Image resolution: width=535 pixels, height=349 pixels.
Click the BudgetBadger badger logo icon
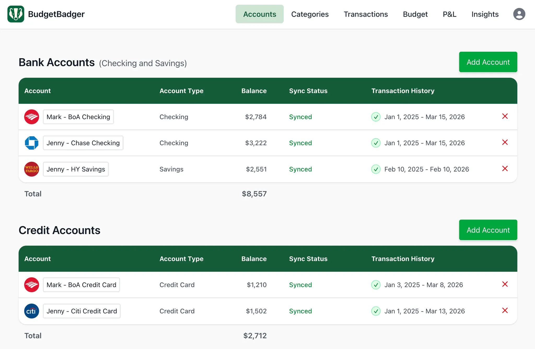pyautogui.click(x=16, y=14)
